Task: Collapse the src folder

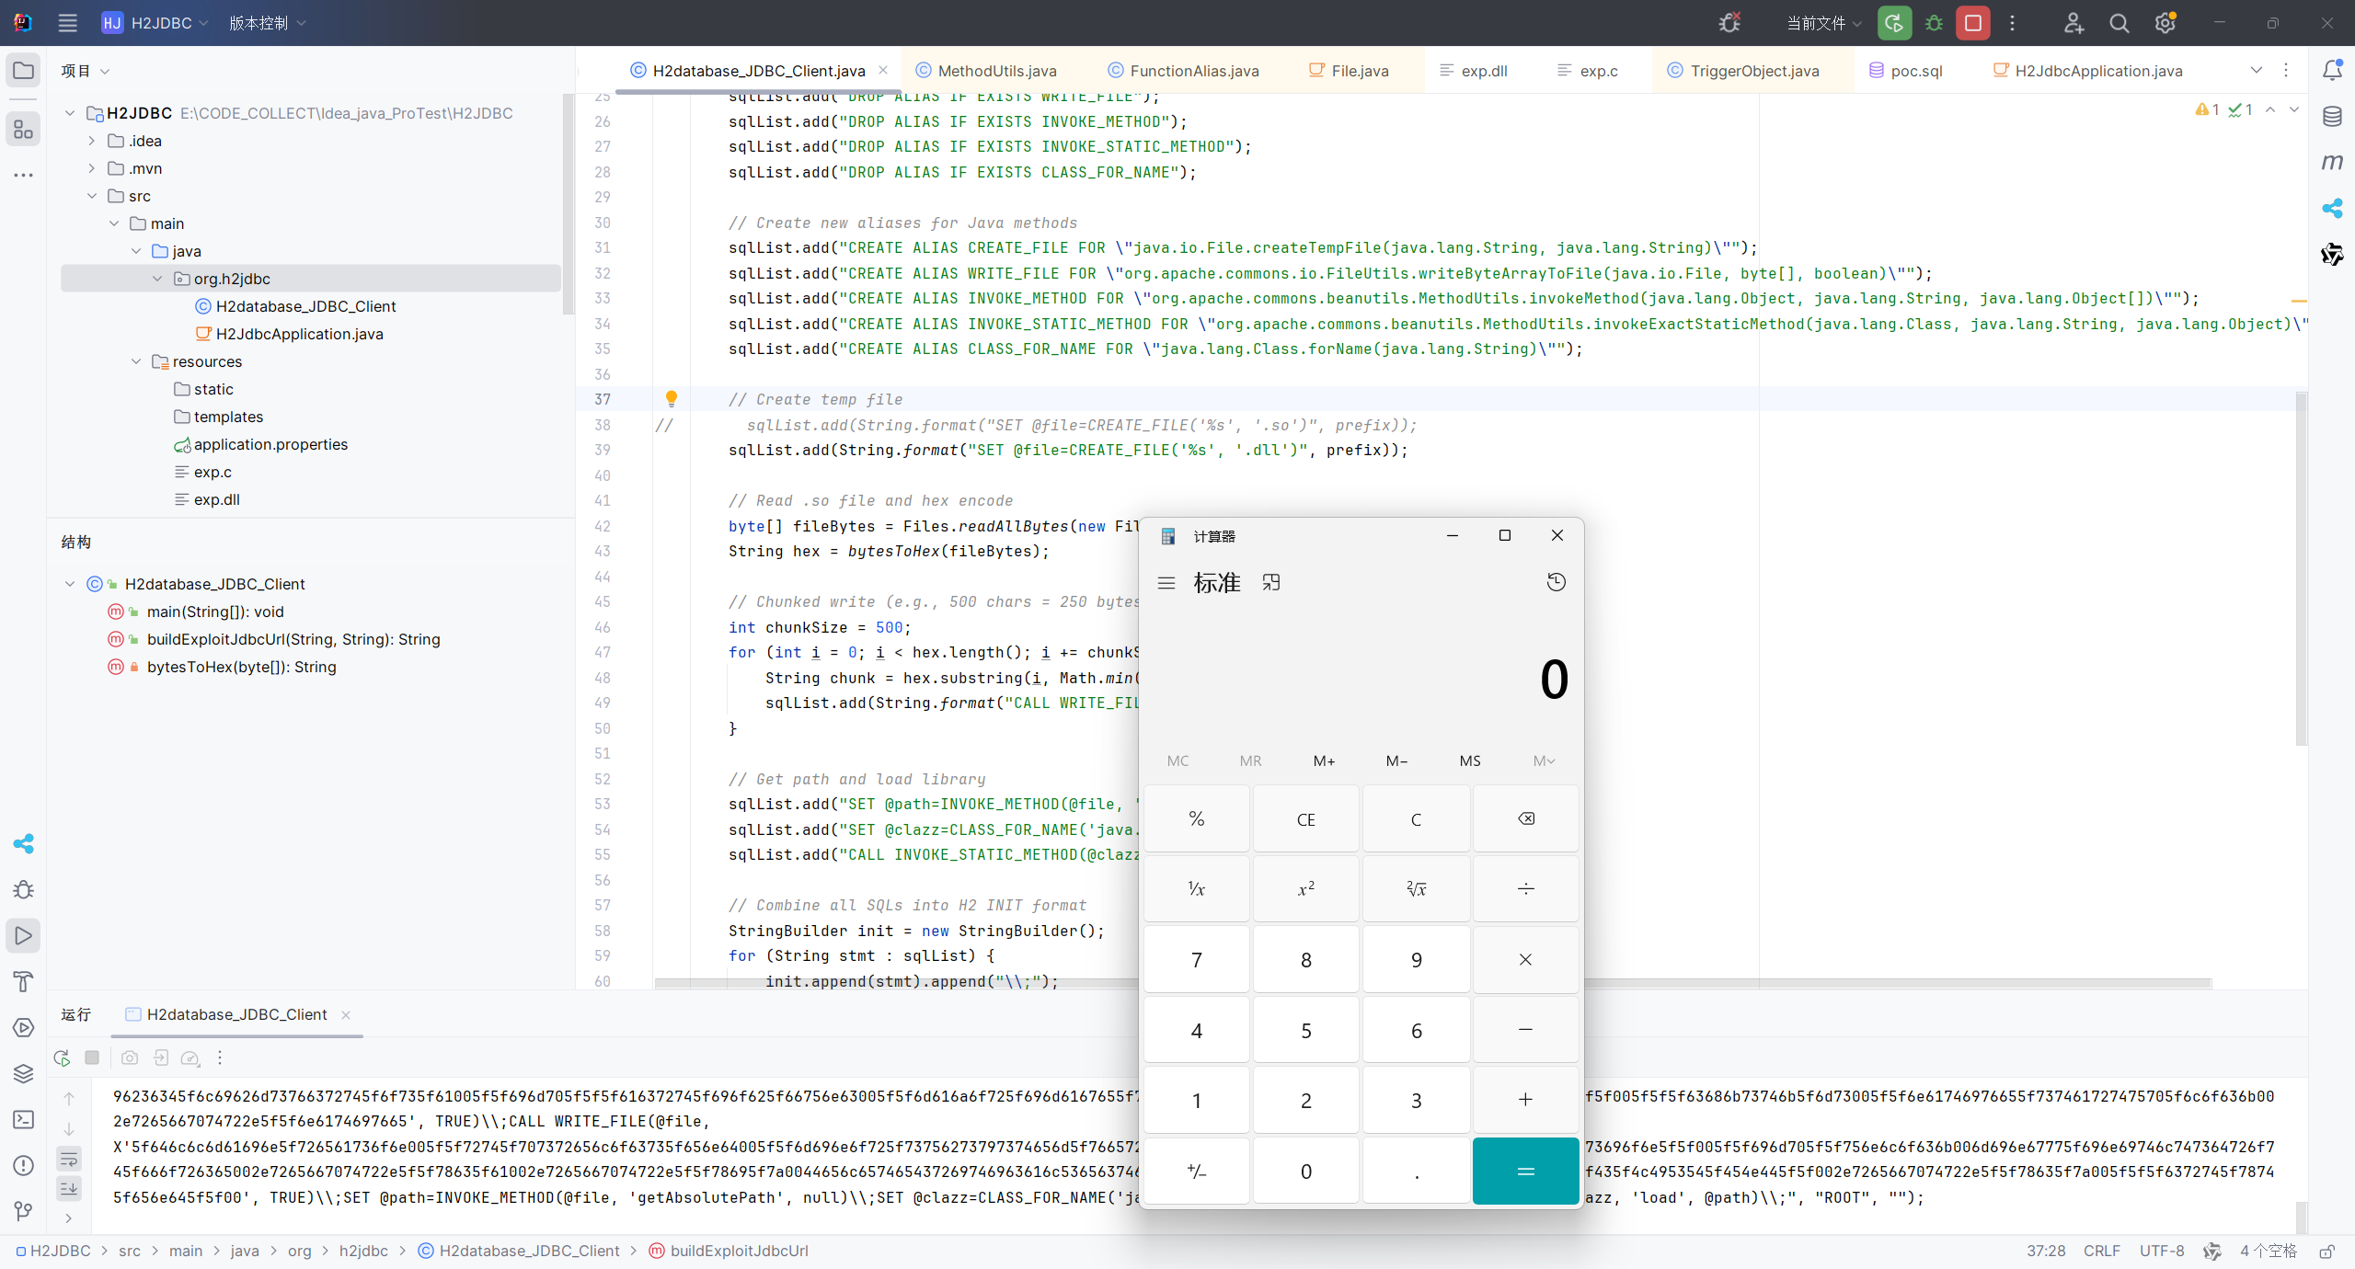Action: (92, 196)
